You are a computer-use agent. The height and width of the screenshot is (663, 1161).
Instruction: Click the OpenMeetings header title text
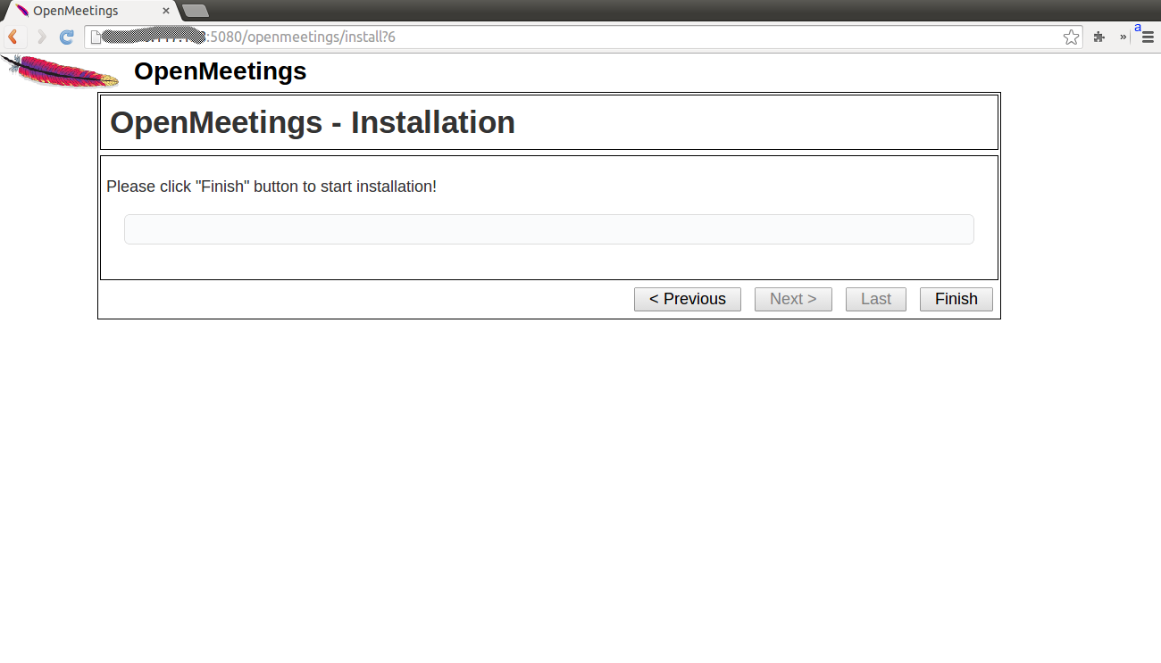[221, 71]
